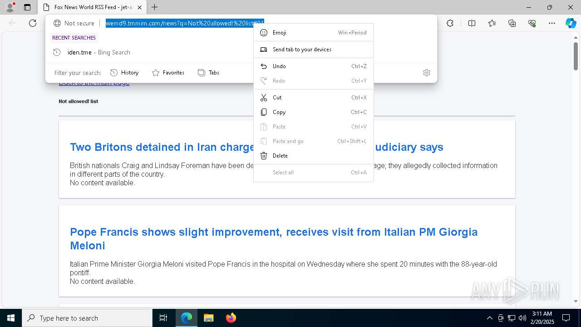The height and width of the screenshot is (327, 581).
Task: Open address bar search settings gear
Action: [427, 73]
